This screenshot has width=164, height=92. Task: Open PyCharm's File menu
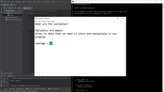[5, 2]
